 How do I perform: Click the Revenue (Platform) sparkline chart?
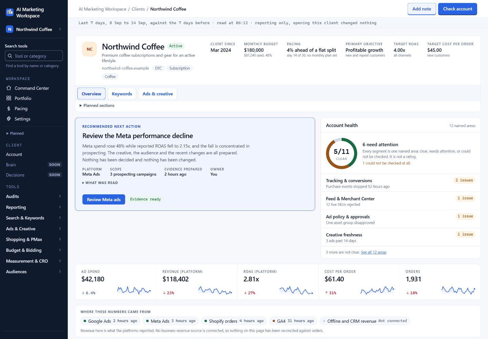pos(215,290)
